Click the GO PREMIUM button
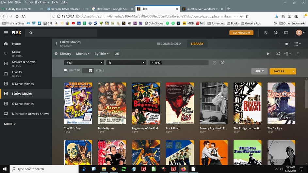This screenshot has width=308, height=173. tap(241, 33)
